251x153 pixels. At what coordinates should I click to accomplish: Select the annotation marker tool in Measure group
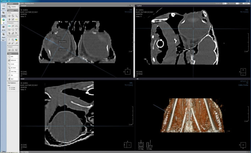point(16,30)
